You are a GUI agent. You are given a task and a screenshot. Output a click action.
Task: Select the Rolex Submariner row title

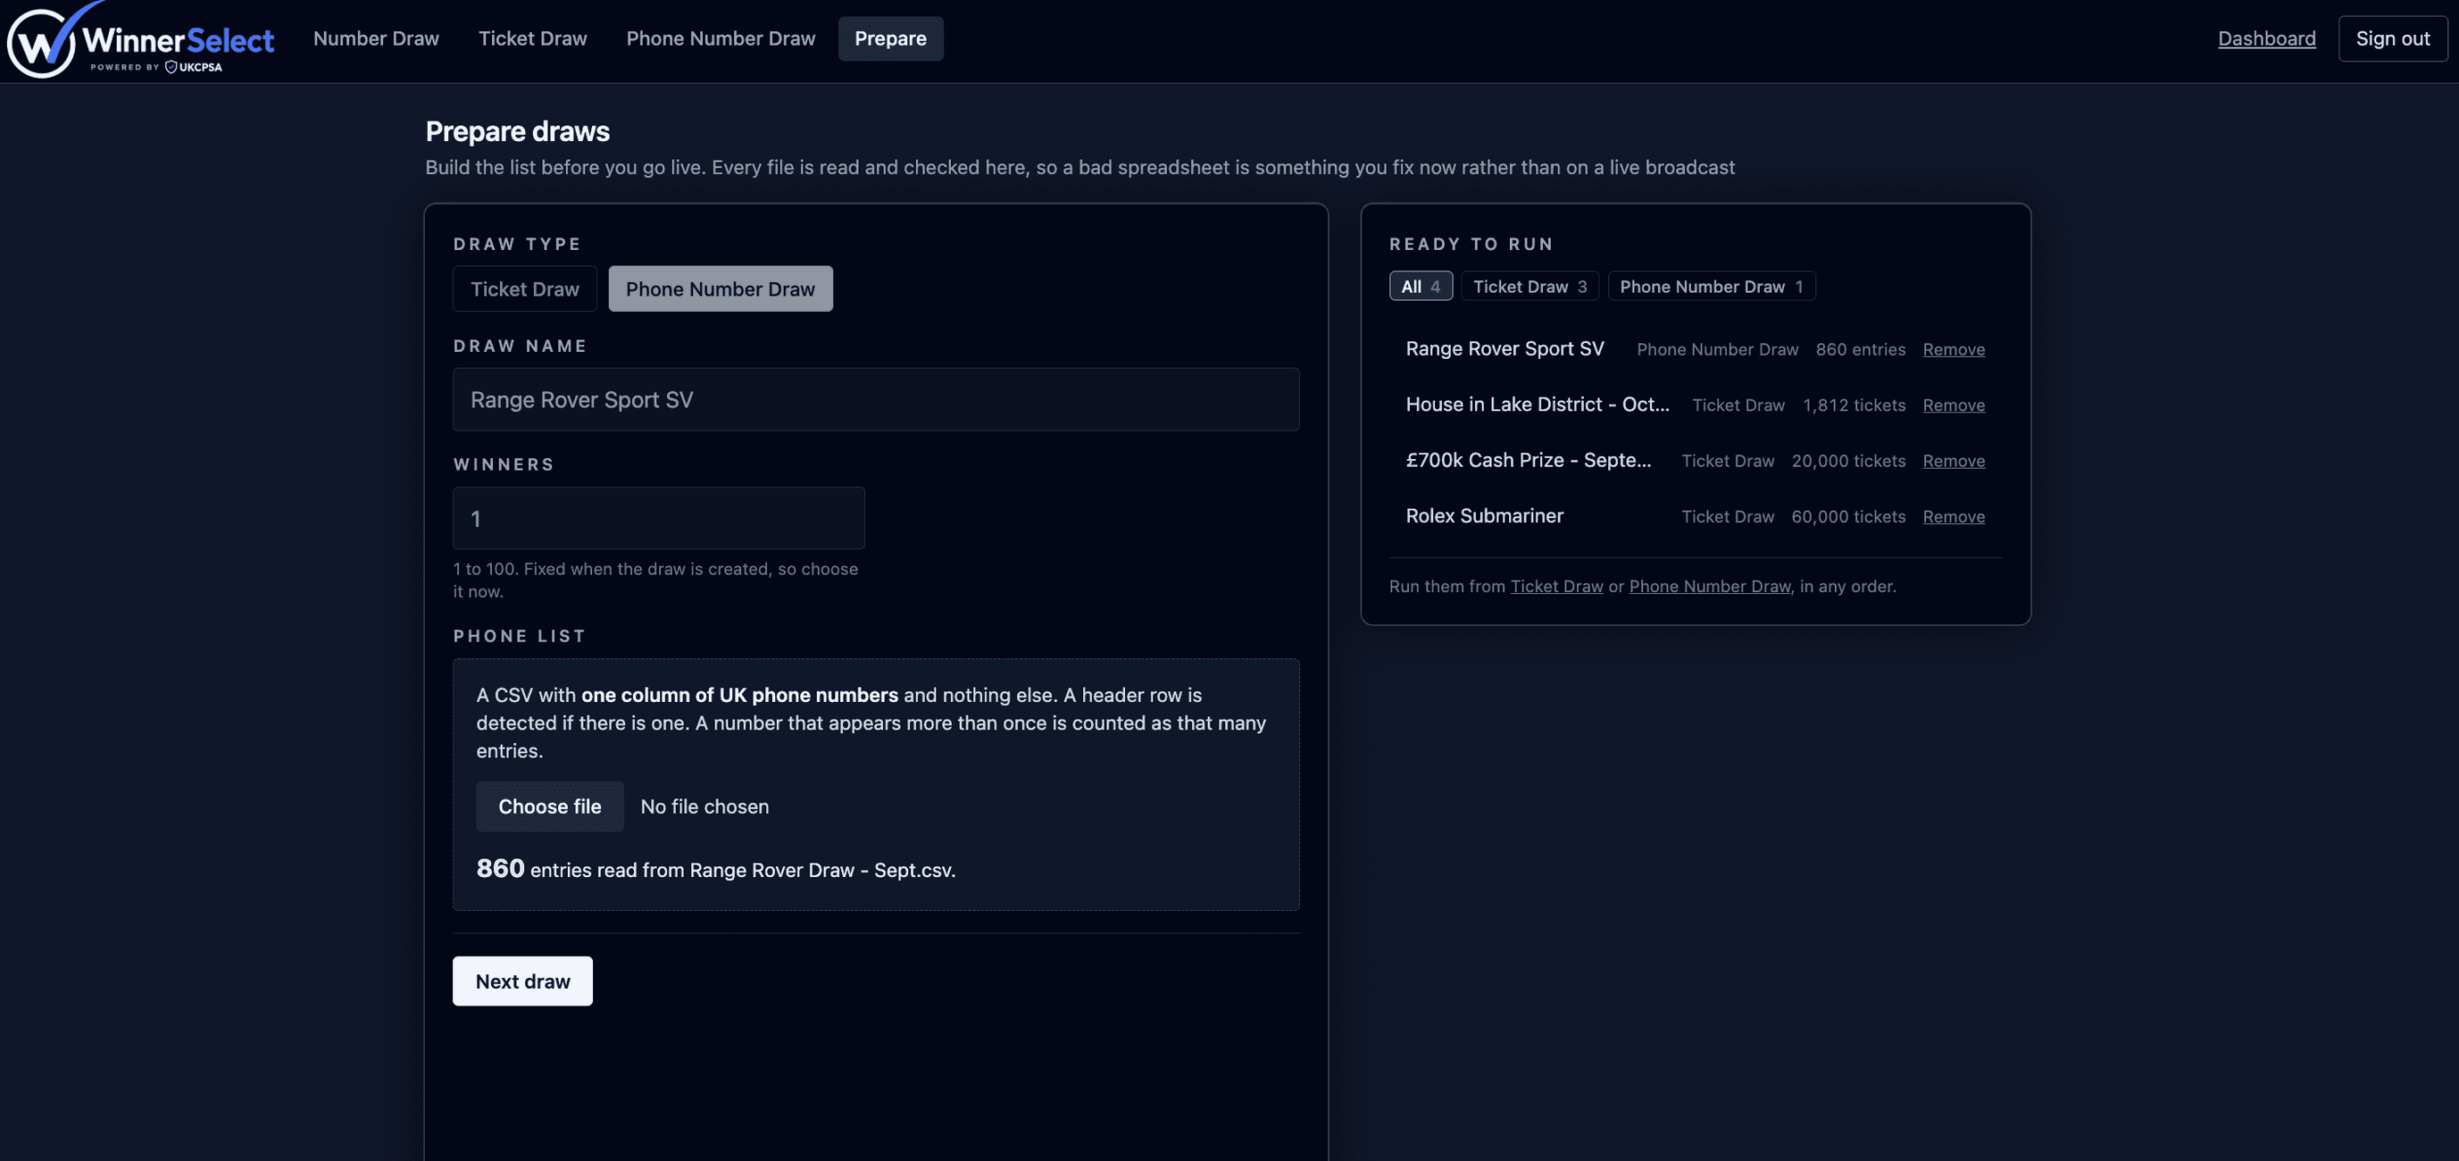tap(1484, 515)
